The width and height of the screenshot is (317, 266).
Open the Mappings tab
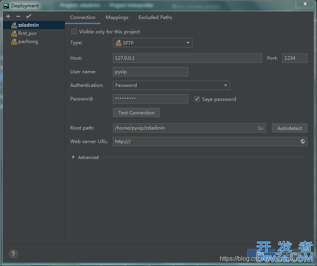[x=117, y=17]
